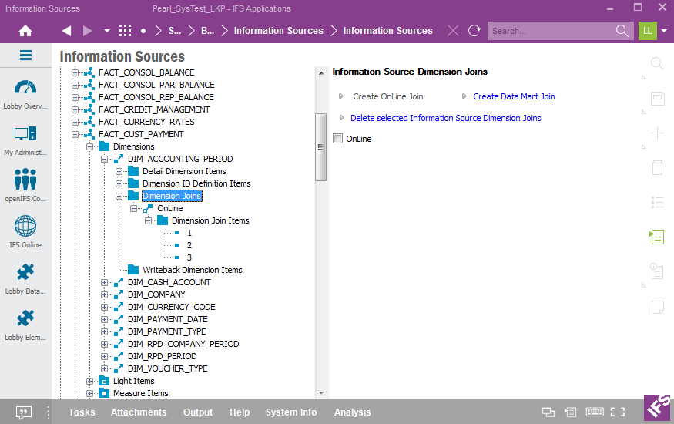The width and height of the screenshot is (674, 424).
Task: Click right-panel plus new icon
Action: 657,133
